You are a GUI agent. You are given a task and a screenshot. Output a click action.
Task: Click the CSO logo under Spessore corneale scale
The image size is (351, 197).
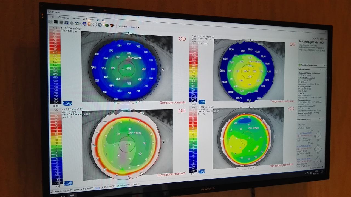[67, 103]
